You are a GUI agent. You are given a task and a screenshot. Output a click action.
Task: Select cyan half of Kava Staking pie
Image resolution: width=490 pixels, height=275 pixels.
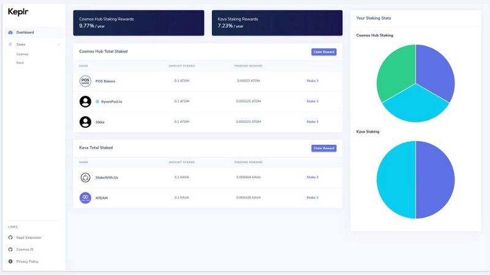pyautogui.click(x=396, y=180)
